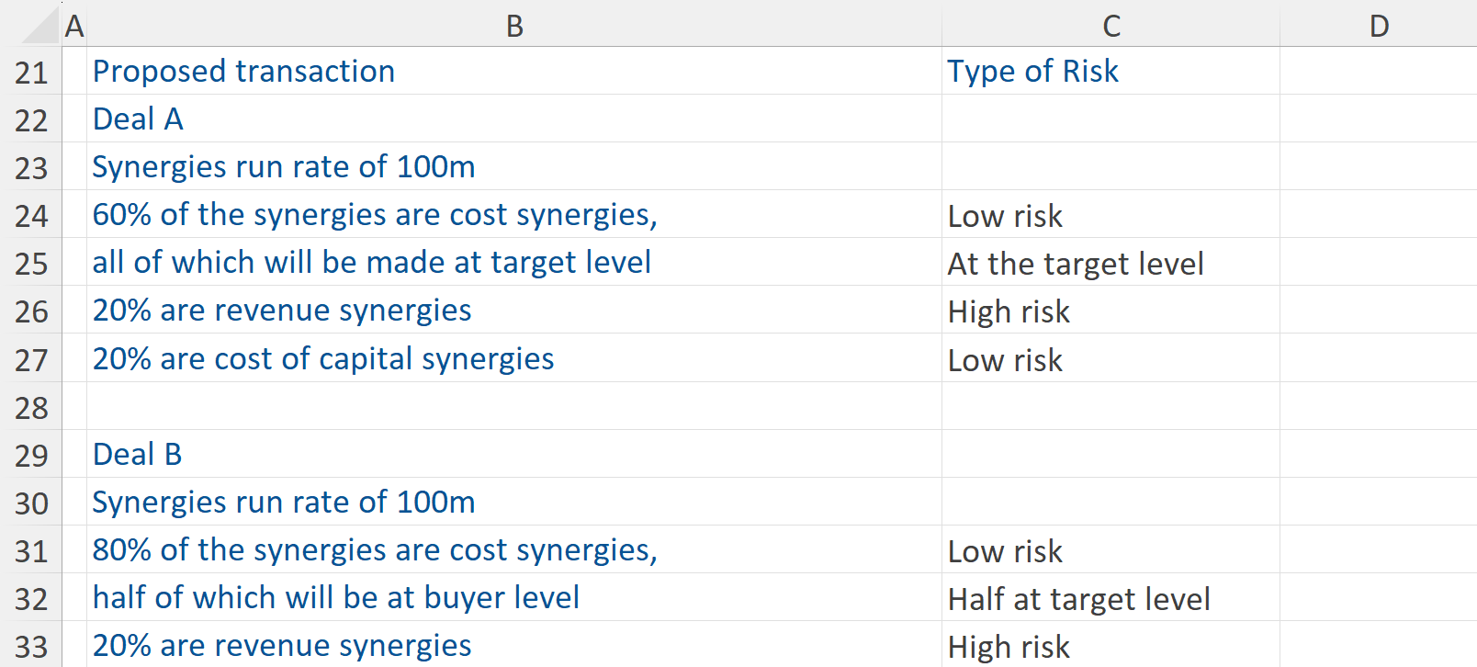This screenshot has height=667, width=1477.
Task: Select '80% of the synergies are cost synergies' cell
Action: [375, 550]
